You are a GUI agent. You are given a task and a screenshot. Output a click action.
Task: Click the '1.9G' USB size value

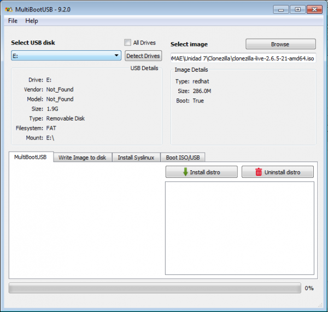click(52, 109)
